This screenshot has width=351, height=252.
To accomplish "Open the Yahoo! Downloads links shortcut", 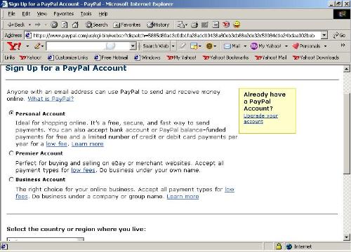I will pyautogui.click(x=316, y=57).
